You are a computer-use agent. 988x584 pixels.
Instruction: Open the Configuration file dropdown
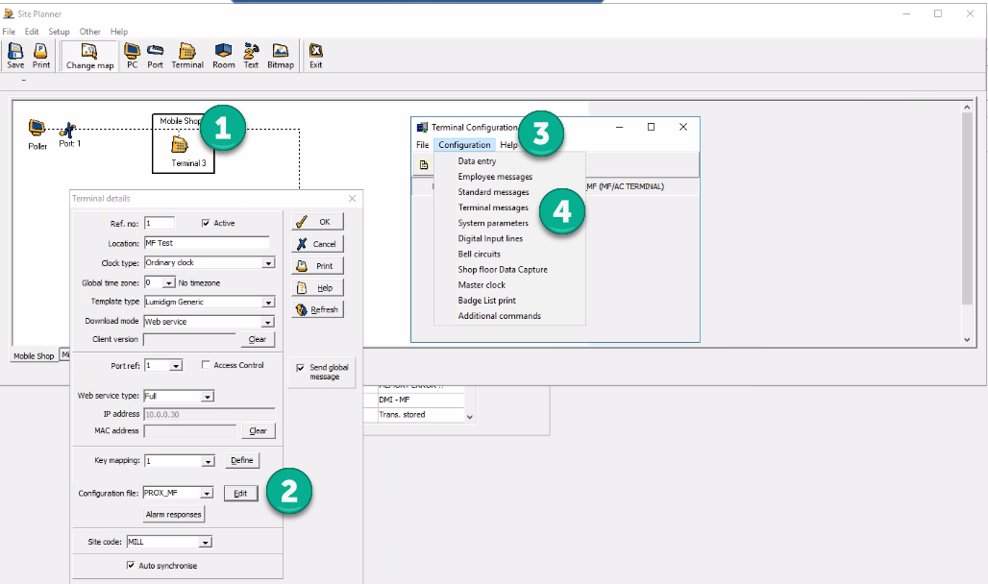click(208, 494)
